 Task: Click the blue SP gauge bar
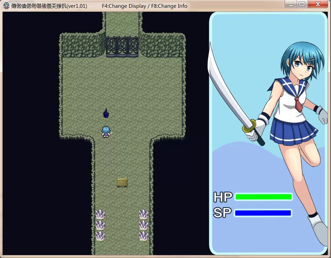coord(263,213)
